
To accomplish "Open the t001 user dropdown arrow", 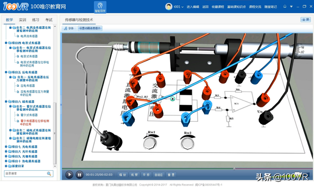I will point(182,7).
